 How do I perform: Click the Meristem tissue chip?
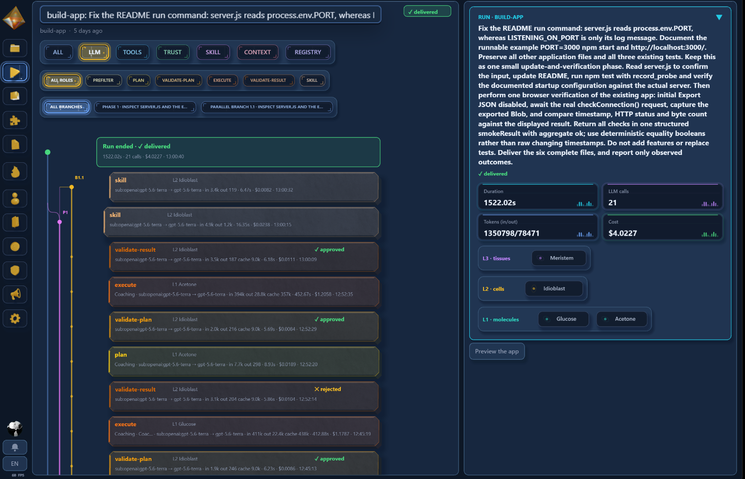[559, 258]
